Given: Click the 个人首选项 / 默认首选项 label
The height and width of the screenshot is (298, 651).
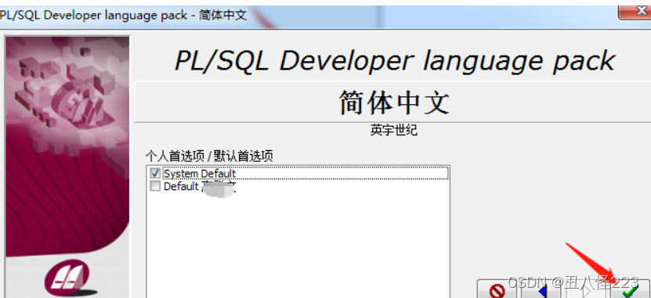Looking at the screenshot, I should 209,156.
